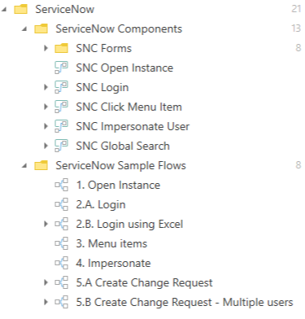Screen dimensions: 305x319
Task: Open the 4. Impersonate flow label
Action: 113,264
